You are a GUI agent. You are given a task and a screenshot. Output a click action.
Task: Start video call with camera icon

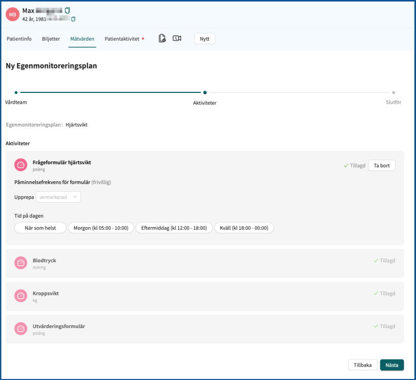click(x=177, y=39)
